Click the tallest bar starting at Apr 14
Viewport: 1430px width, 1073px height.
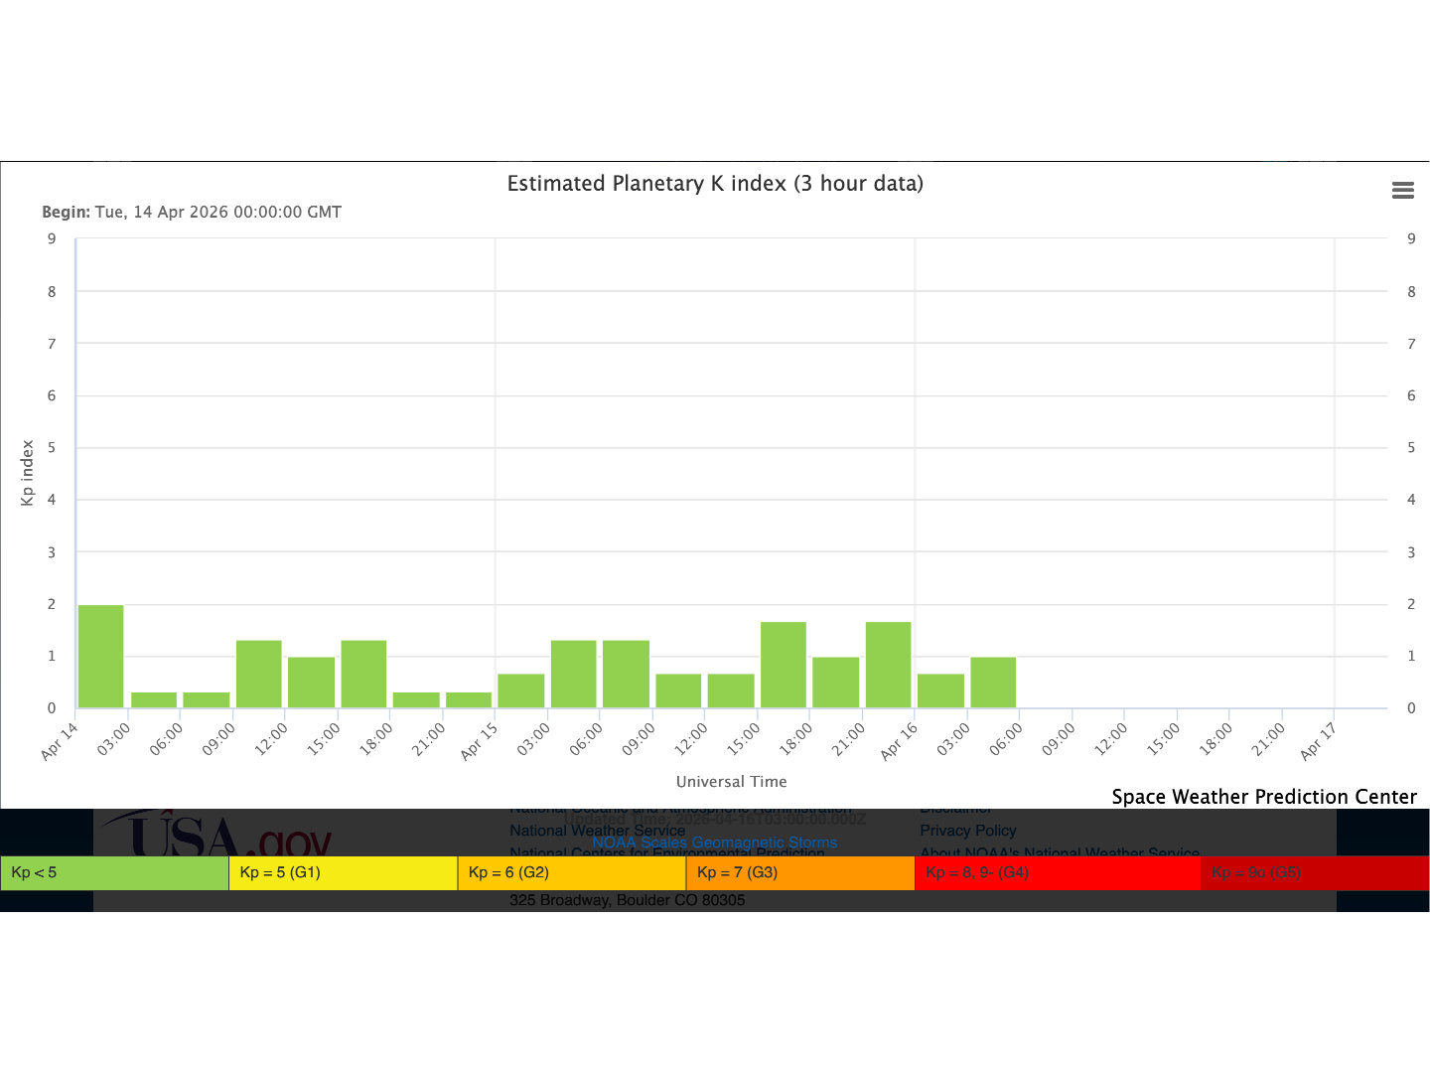(101, 656)
